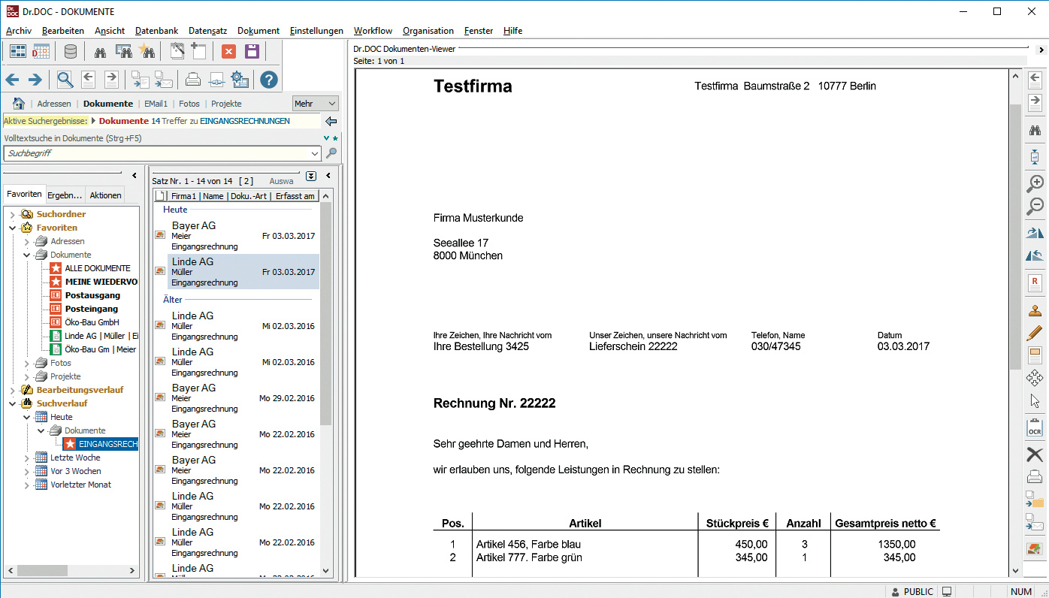Click the OCR icon in viewer sidebar

(1035, 428)
